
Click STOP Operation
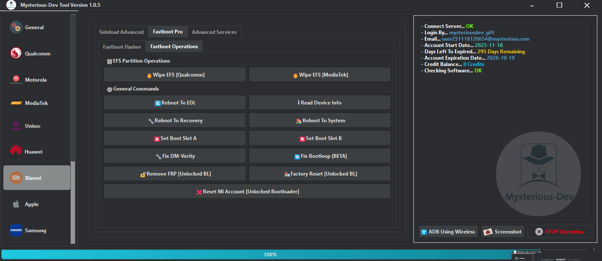pyautogui.click(x=559, y=231)
